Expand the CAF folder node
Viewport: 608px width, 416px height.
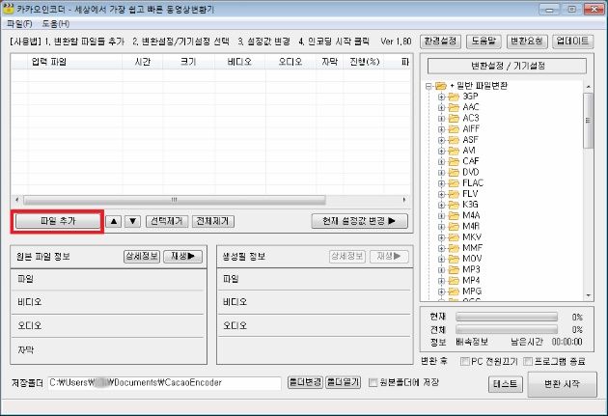click(x=441, y=161)
